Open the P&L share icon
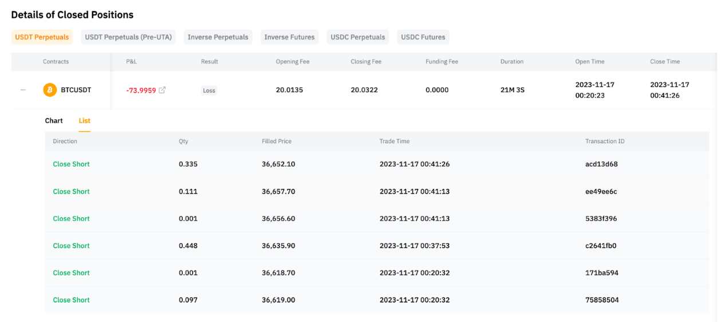Screen dimensions: 725x322 coord(162,90)
